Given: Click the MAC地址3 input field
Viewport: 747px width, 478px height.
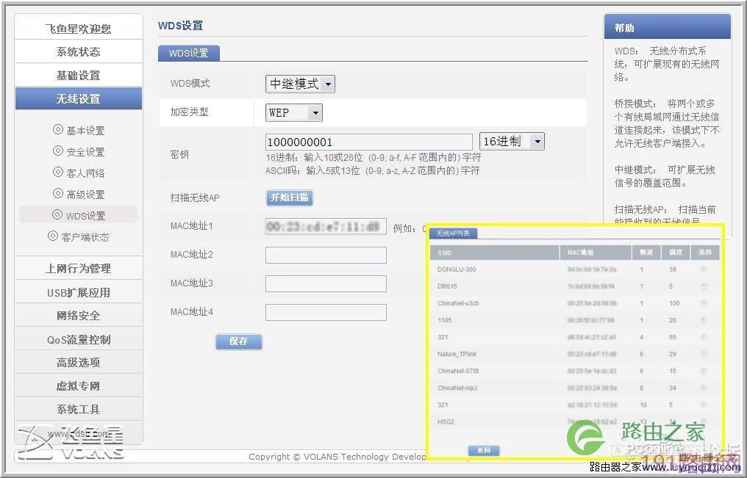Looking at the screenshot, I should pyautogui.click(x=326, y=284).
